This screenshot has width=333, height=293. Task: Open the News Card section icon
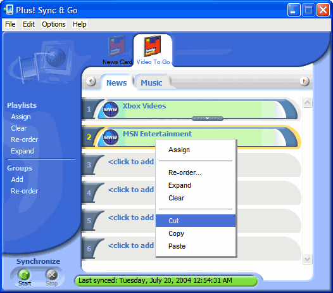[116, 46]
